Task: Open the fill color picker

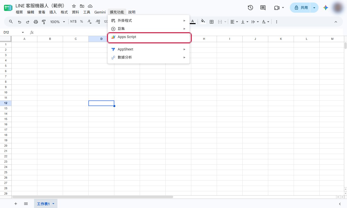Action: 203,22
